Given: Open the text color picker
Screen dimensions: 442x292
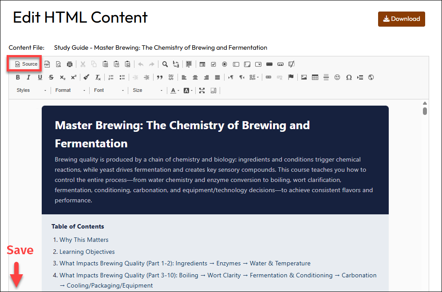Looking at the screenshot, I should click(175, 90).
